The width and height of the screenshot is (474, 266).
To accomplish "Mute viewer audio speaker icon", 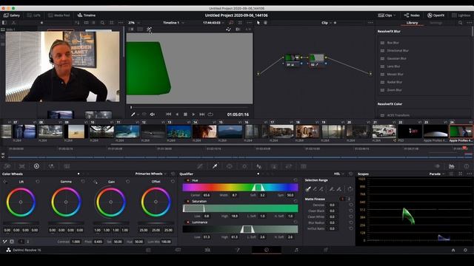I will 153,115.
